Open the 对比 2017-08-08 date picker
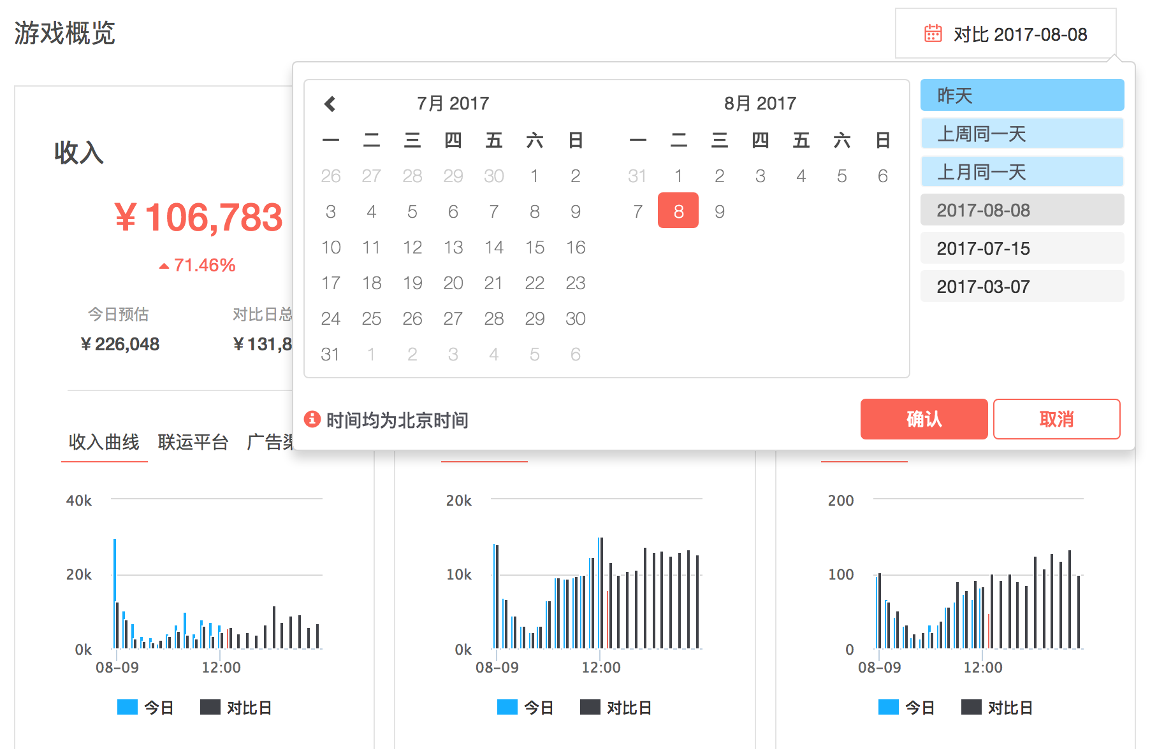 1006,34
